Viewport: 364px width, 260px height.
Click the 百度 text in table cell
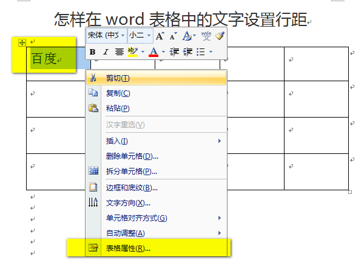pyautogui.click(x=44, y=58)
